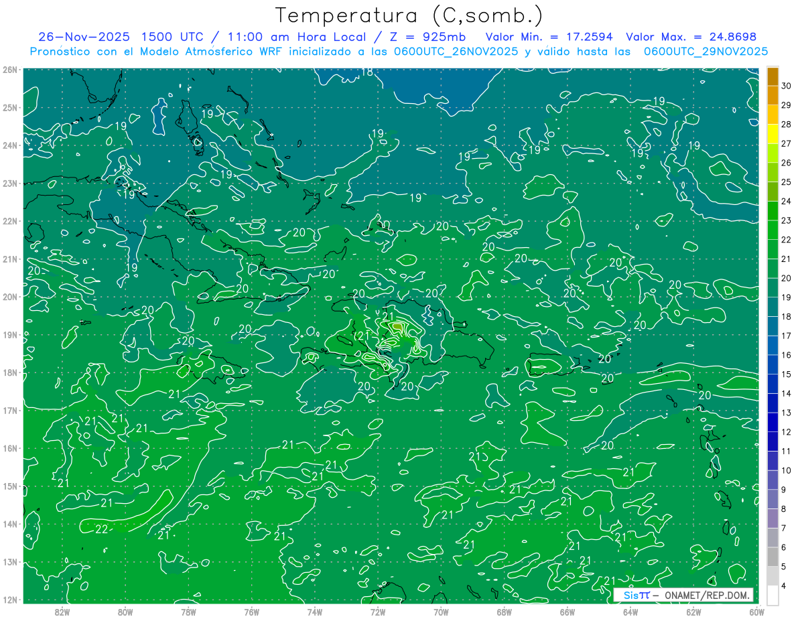Click the 68W longitude axis label
This screenshot has width=804, height=621.
tap(505, 612)
